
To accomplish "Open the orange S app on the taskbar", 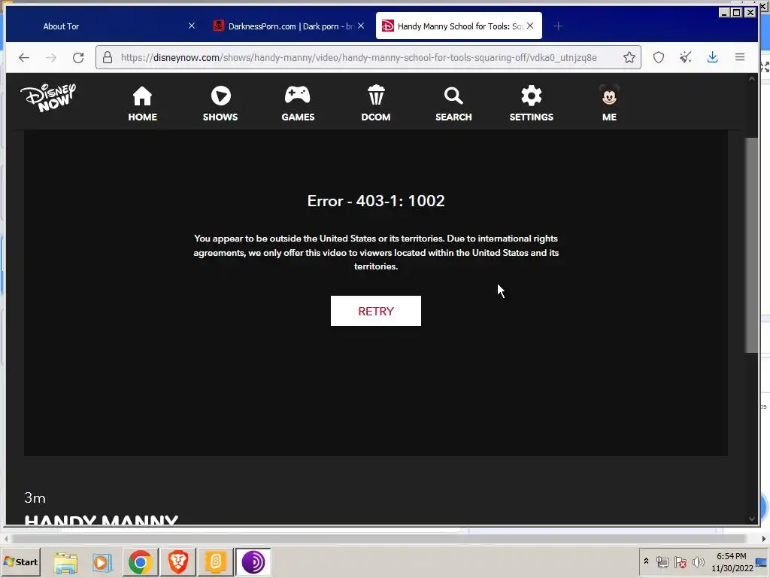I will click(x=215, y=561).
